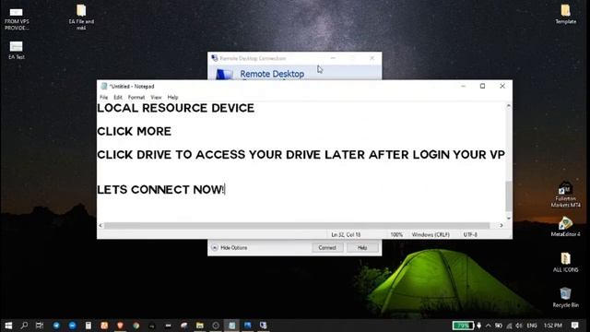Close the Notepad window
The image size is (590, 332).
pos(502,86)
